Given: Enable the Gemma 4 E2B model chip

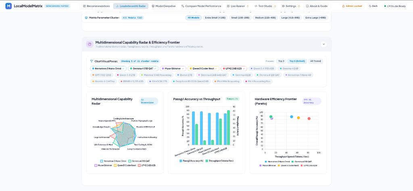Looking at the screenshot, I should [242, 75].
